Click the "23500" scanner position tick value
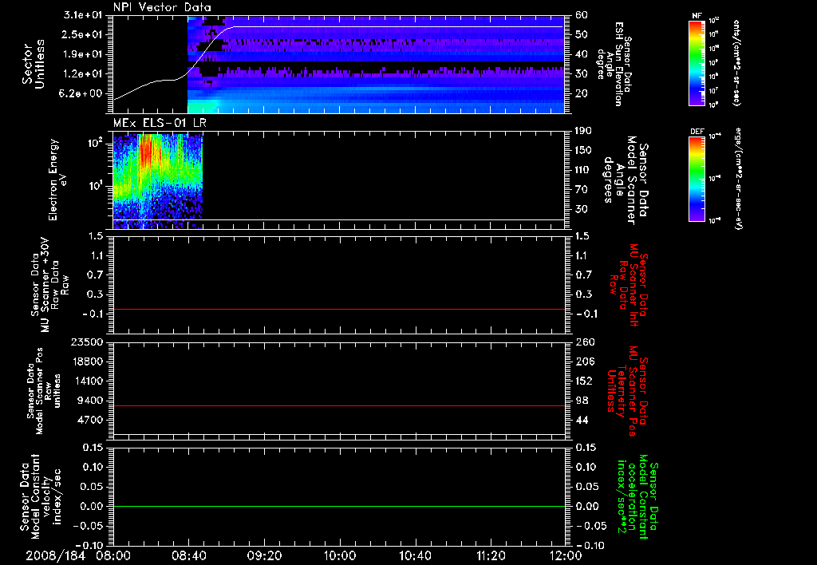 click(87, 342)
